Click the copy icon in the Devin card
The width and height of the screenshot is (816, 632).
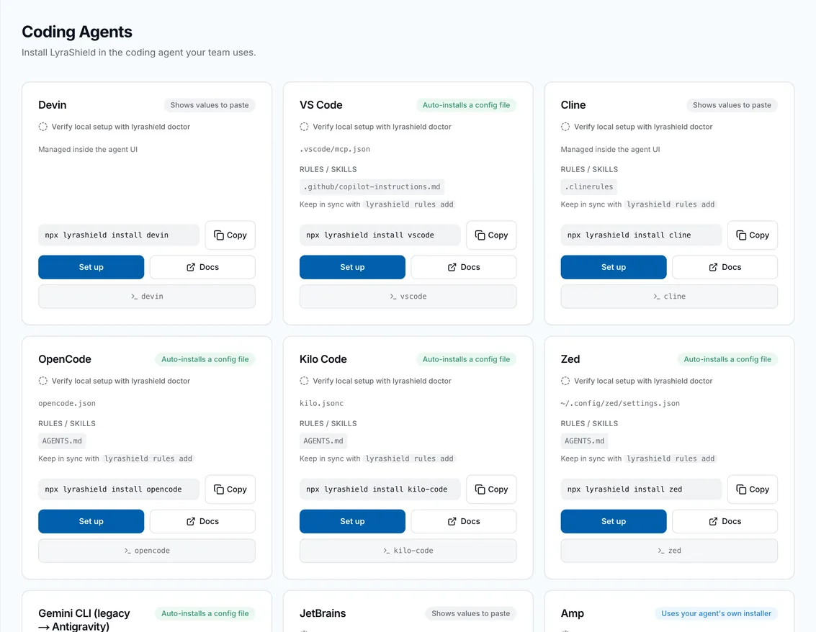218,235
